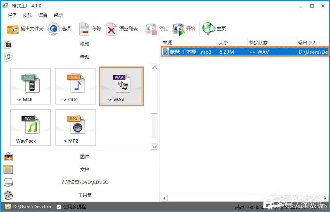This screenshot has height=212, width=330.
Task: Open the 帮助 help menu
Action: point(58,15)
